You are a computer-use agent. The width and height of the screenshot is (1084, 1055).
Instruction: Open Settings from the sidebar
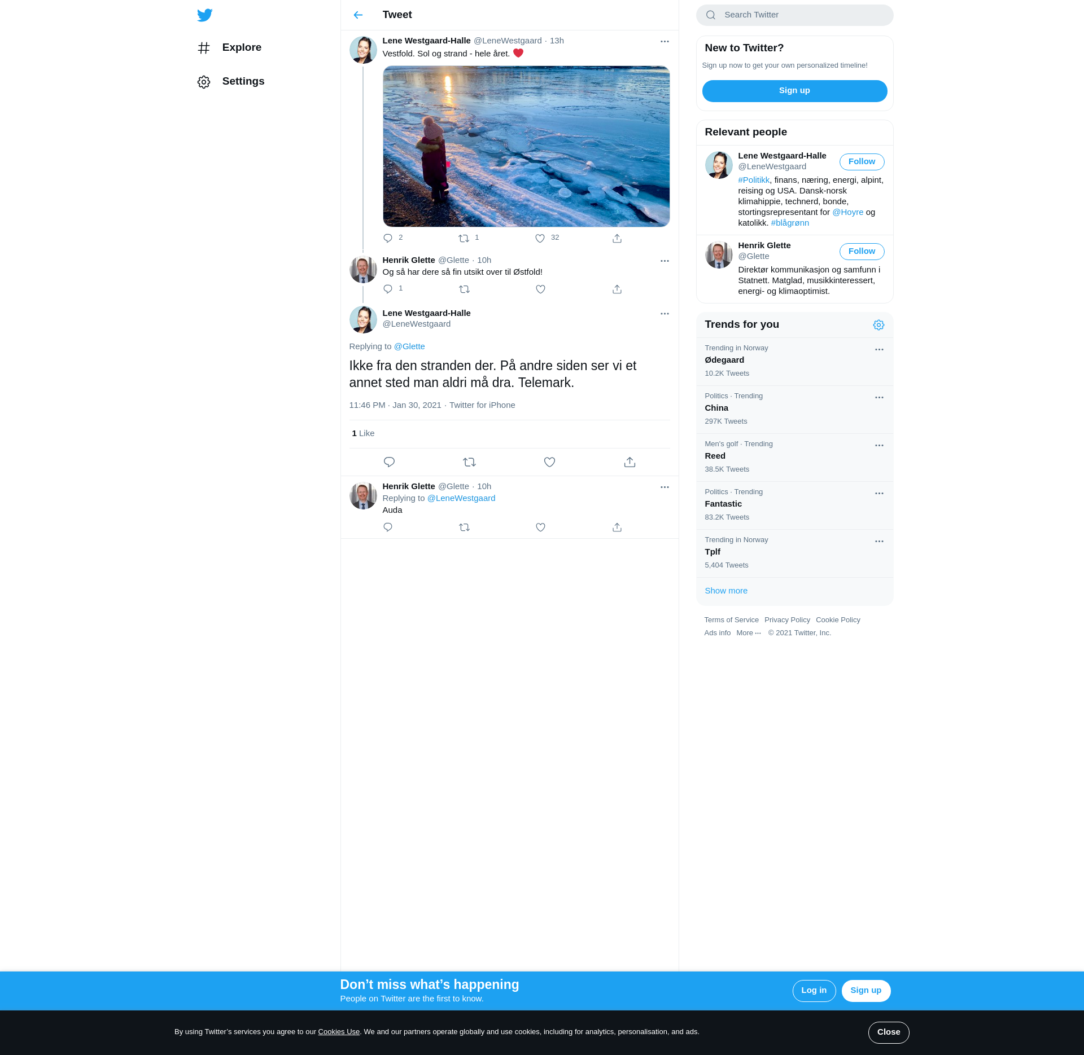tap(231, 82)
